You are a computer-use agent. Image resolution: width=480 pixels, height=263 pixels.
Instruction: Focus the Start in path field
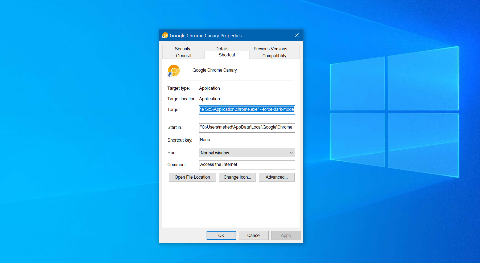(247, 128)
